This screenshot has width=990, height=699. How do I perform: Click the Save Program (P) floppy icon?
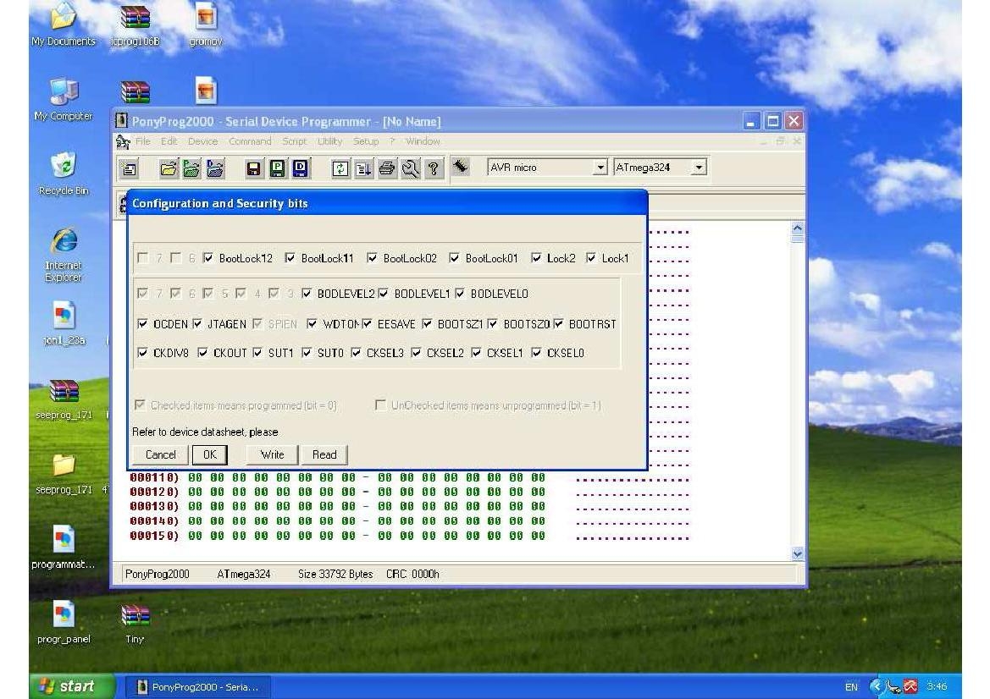pyautogui.click(x=276, y=168)
